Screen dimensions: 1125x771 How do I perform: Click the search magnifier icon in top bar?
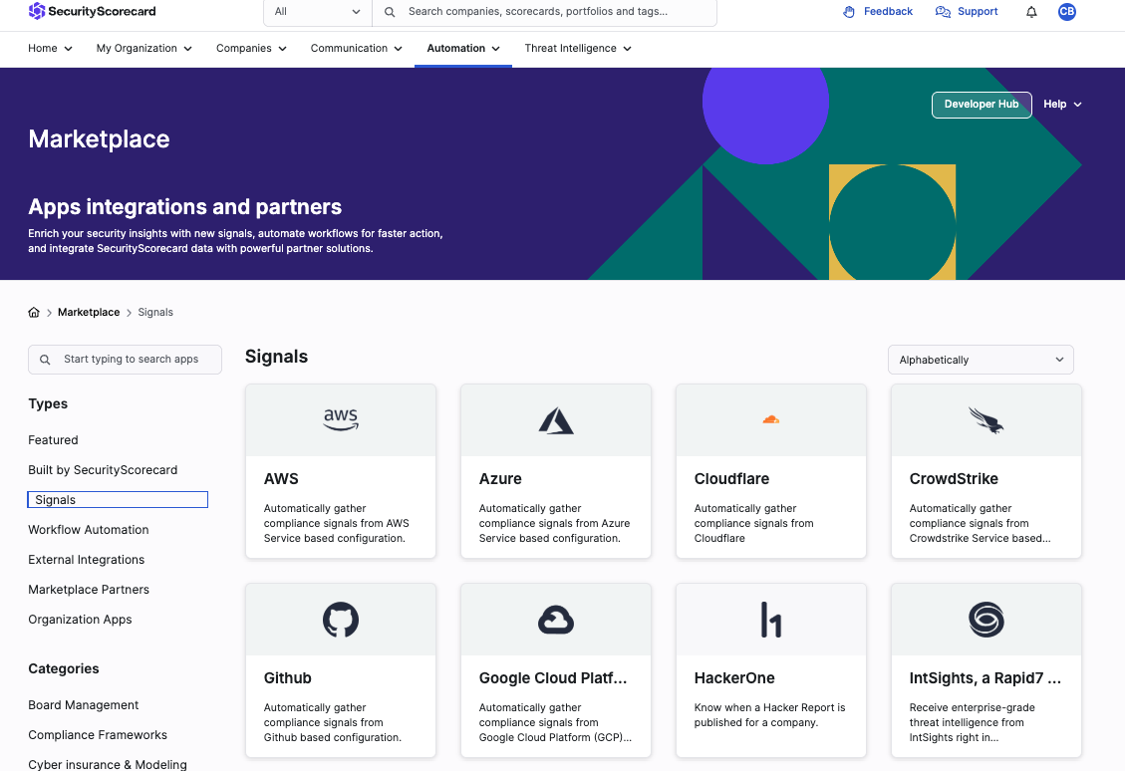coord(390,12)
